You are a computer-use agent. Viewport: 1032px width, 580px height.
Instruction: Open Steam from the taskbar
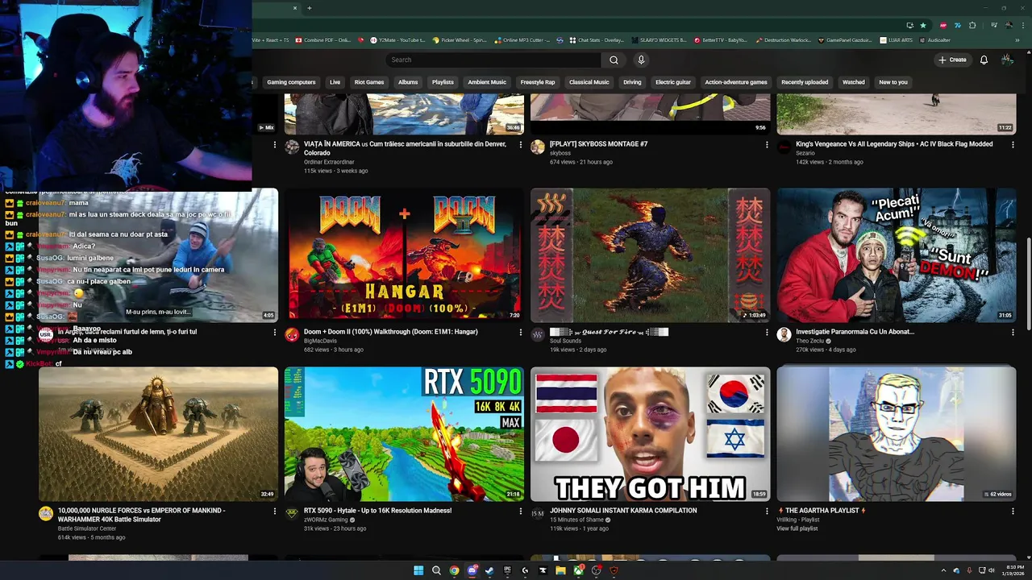pyautogui.click(x=489, y=570)
